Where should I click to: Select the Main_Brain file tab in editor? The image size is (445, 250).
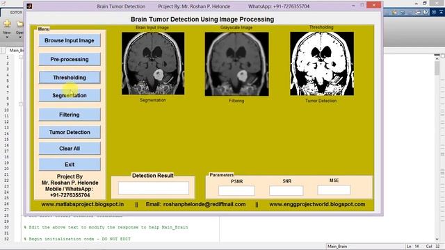click(x=17, y=50)
